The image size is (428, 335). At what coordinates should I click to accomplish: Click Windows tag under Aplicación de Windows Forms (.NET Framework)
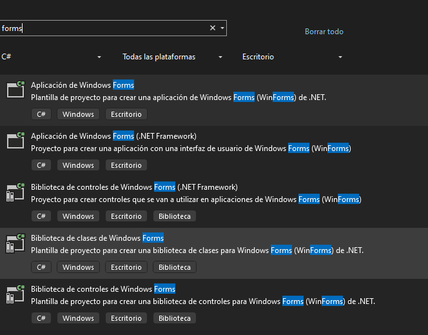78,165
